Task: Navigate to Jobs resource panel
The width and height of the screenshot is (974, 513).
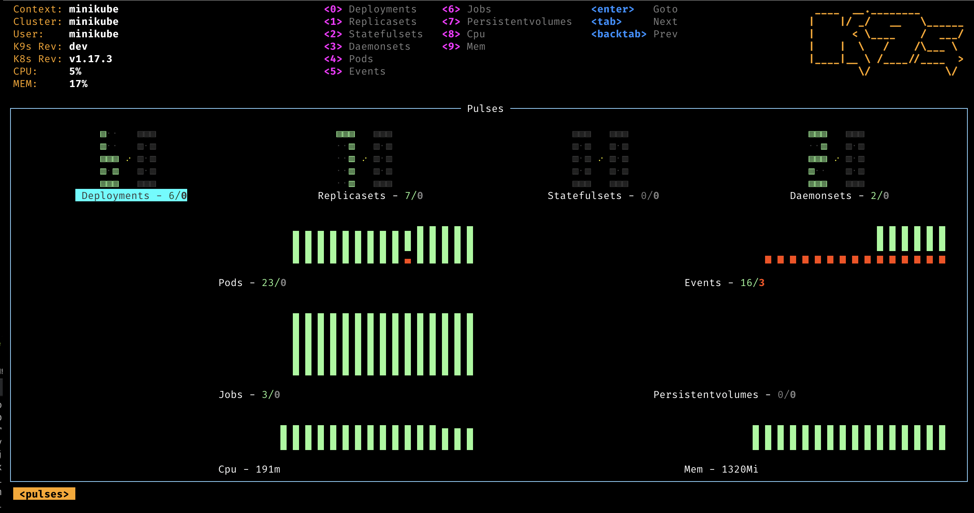Action: [x=477, y=9]
